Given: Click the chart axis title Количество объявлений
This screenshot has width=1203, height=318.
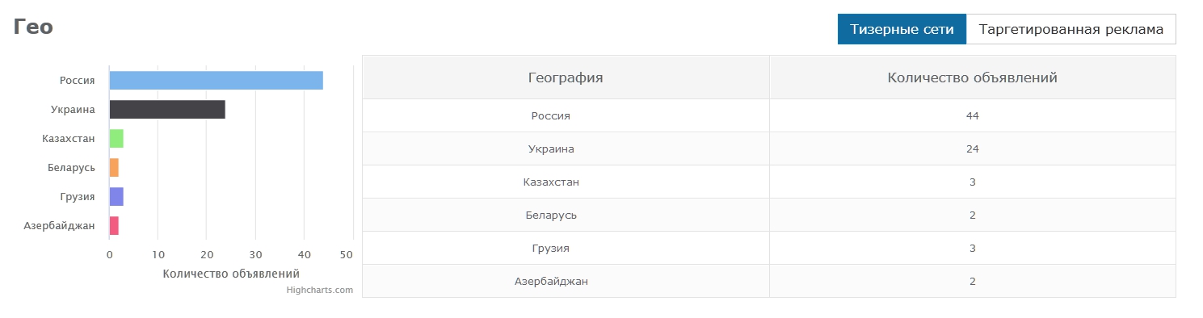Looking at the screenshot, I should click(231, 274).
